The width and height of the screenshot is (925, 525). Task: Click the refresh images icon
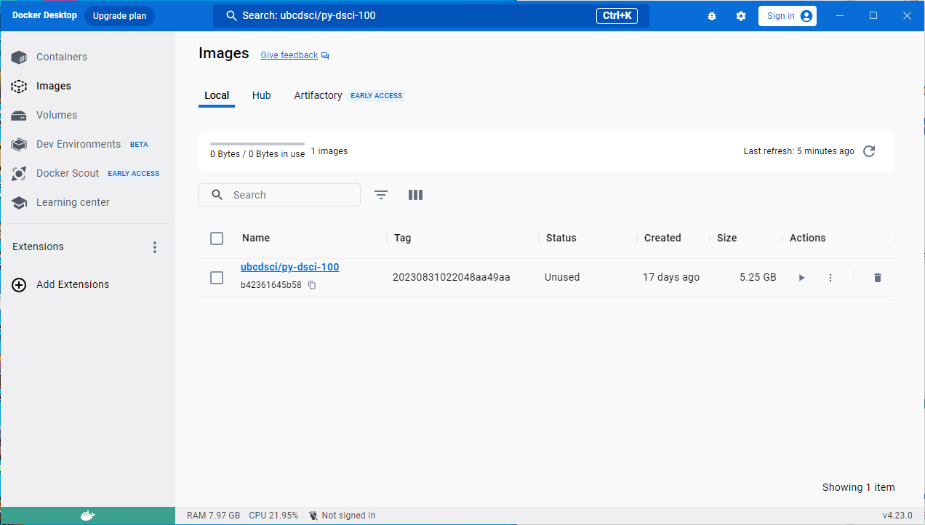click(x=869, y=151)
